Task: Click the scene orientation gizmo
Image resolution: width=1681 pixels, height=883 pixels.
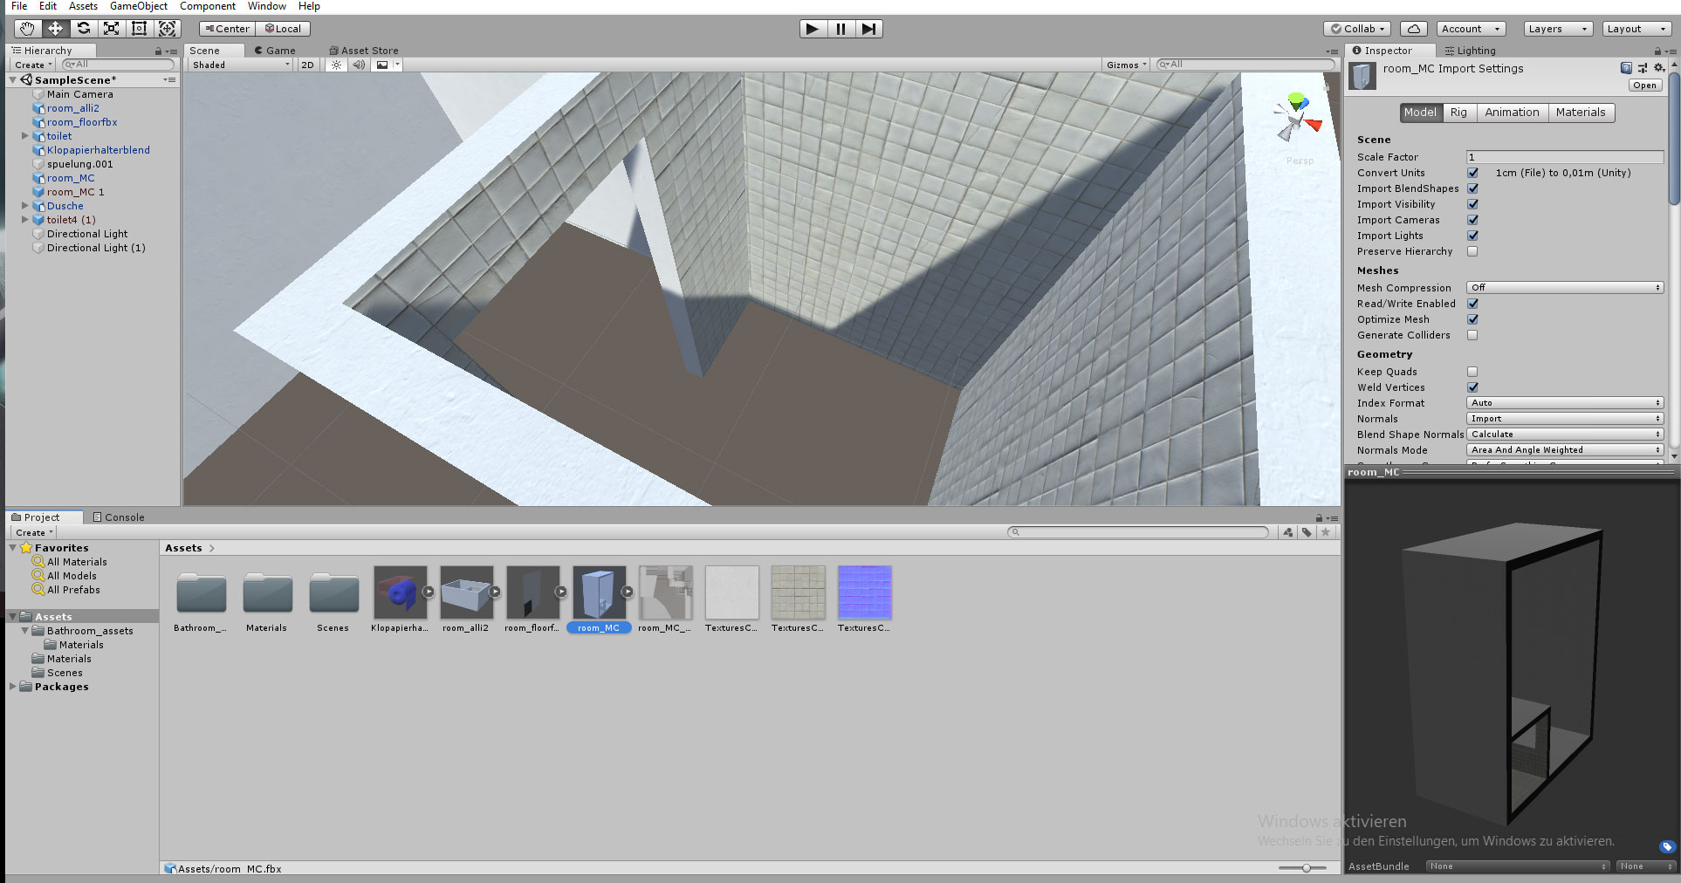Action: (1296, 119)
